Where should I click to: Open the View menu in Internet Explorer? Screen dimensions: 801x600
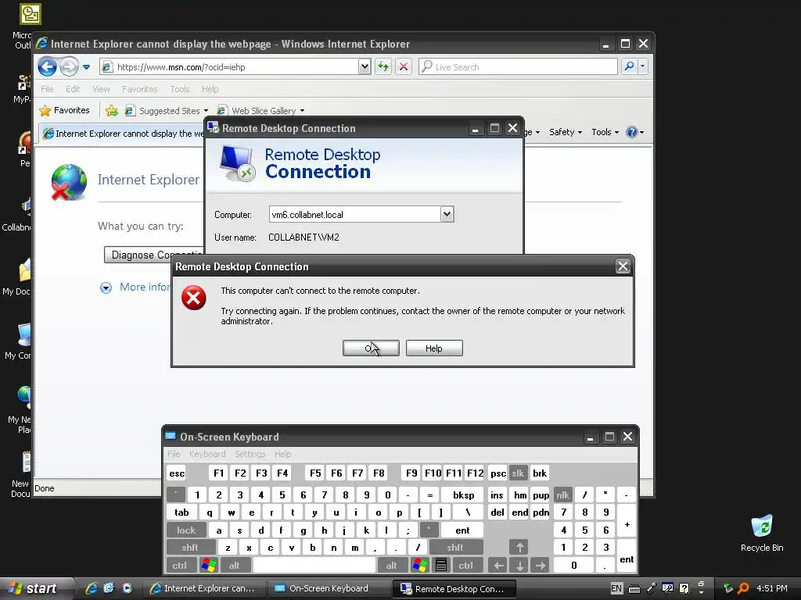(101, 89)
